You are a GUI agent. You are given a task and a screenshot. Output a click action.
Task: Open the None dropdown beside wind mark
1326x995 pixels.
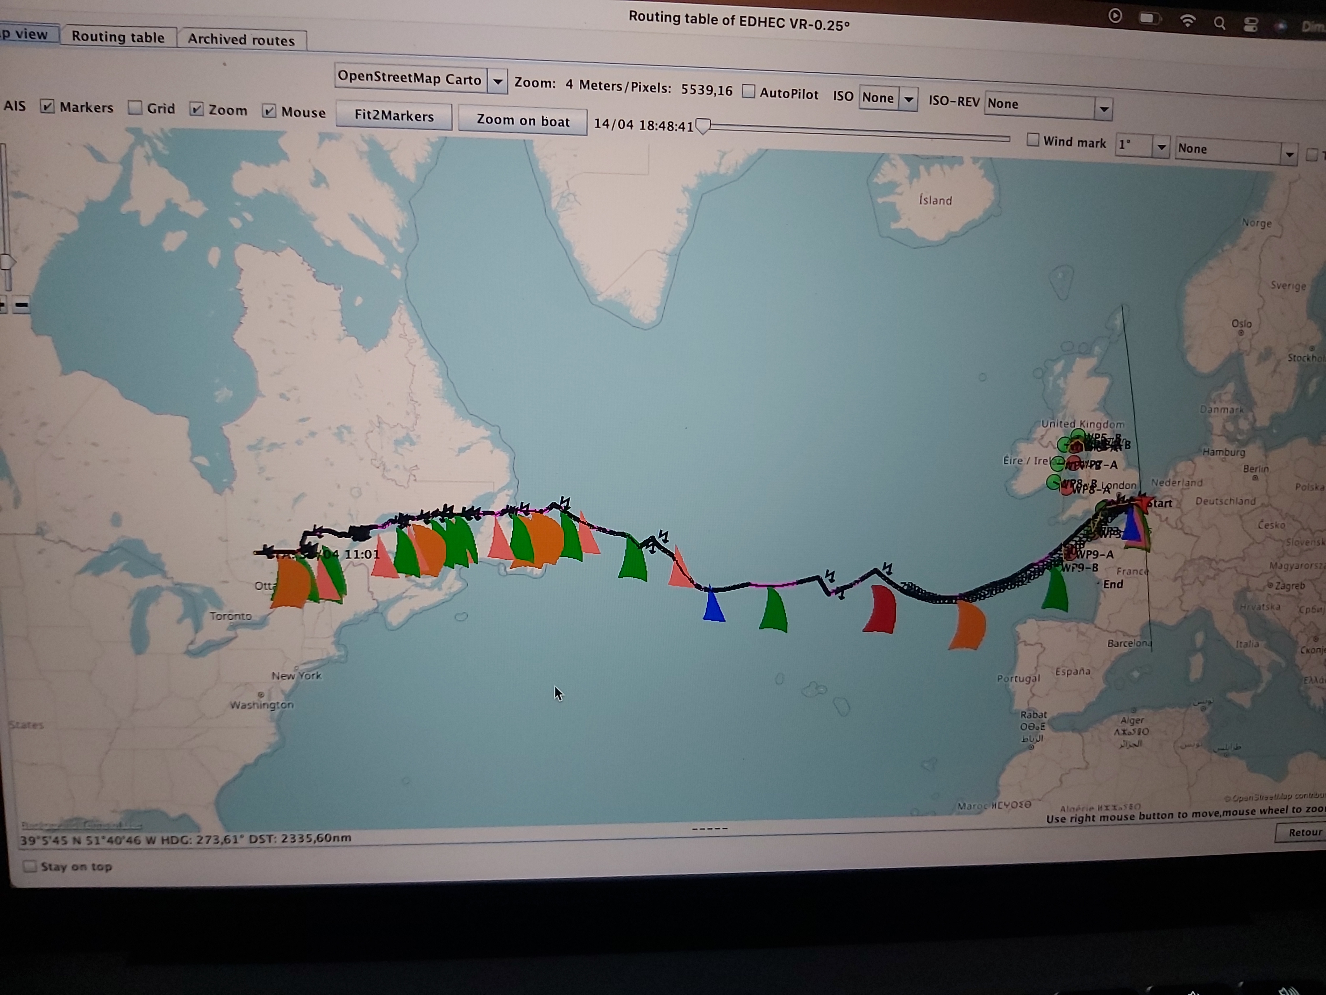point(1236,151)
